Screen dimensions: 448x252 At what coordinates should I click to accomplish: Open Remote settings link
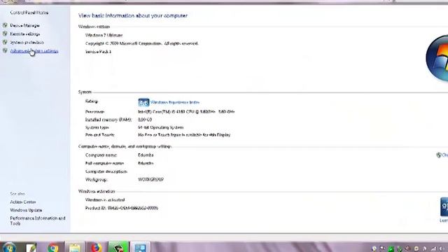pos(25,34)
